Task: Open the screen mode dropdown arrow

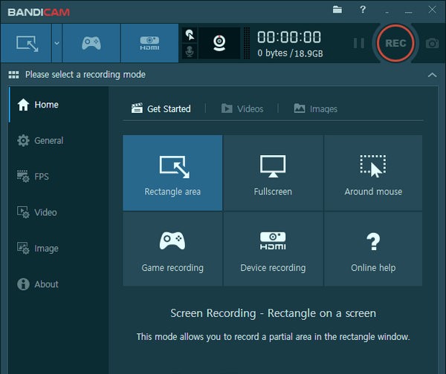Action: coord(56,43)
